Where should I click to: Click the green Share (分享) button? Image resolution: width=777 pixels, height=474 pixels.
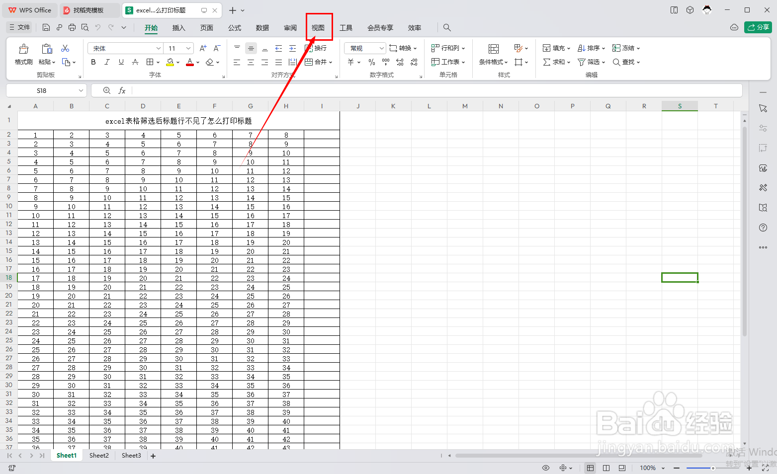(758, 27)
